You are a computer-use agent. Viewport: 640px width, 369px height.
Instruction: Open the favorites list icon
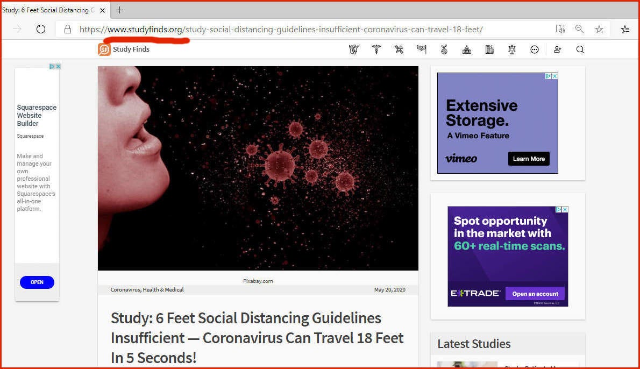(x=625, y=29)
